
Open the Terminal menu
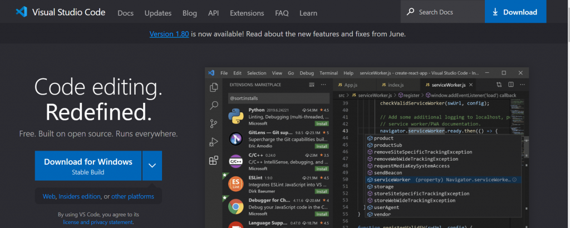(328, 73)
